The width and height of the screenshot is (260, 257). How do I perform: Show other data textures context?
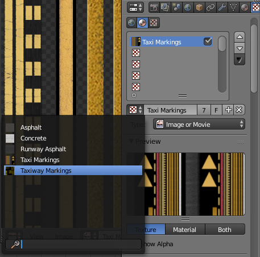pyautogui.click(x=154, y=23)
